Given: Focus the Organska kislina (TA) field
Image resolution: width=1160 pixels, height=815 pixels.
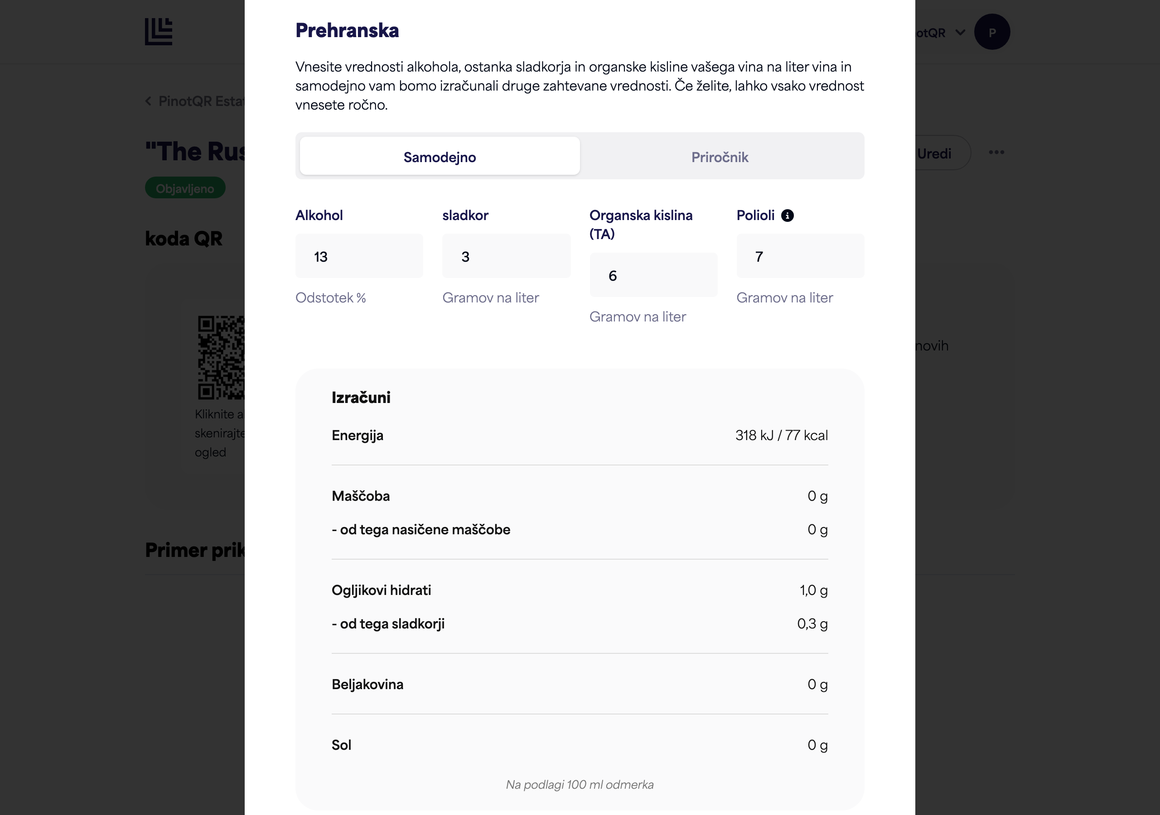Looking at the screenshot, I should 653,275.
